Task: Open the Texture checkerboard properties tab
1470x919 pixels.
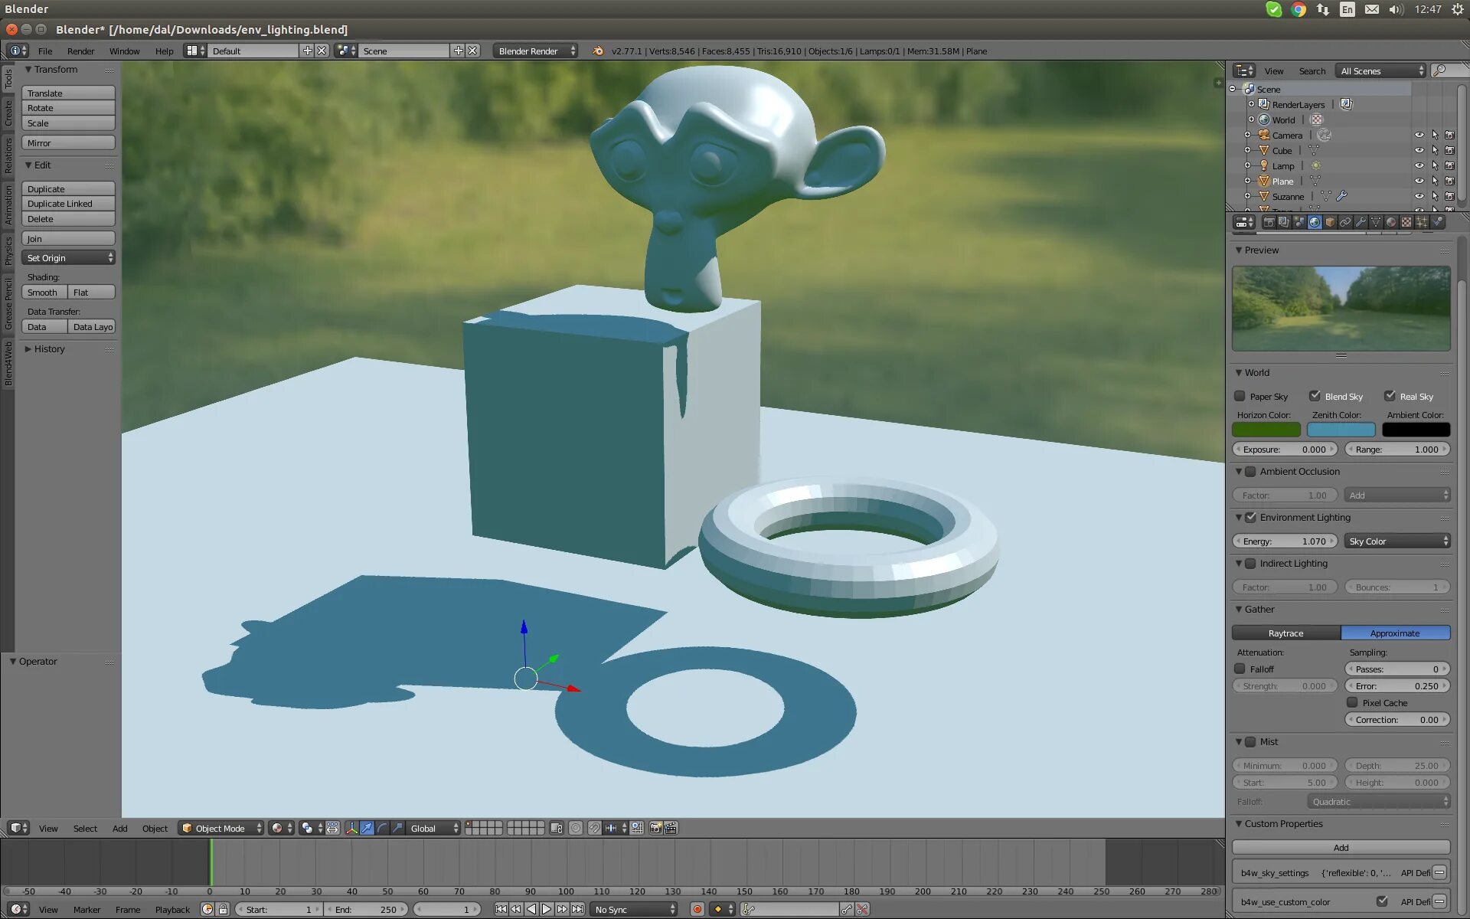Action: (x=1406, y=222)
